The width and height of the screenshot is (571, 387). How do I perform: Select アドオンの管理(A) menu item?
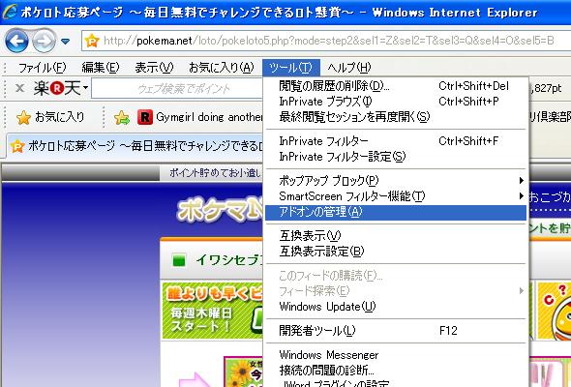tap(396, 212)
